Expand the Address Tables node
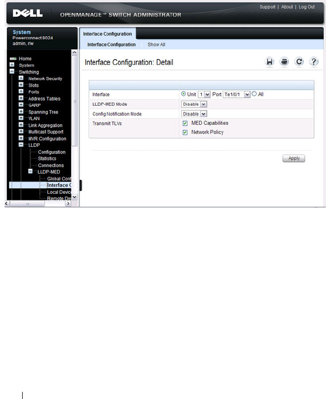 coord(21,98)
